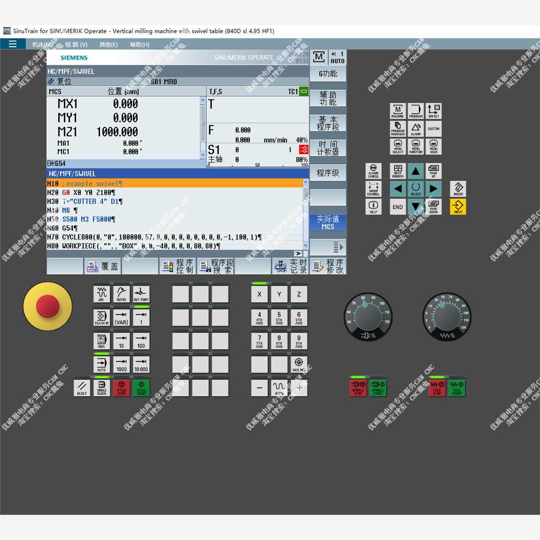Adjust the feed rate override dial
Screen dimensions: 540x540
(446, 317)
